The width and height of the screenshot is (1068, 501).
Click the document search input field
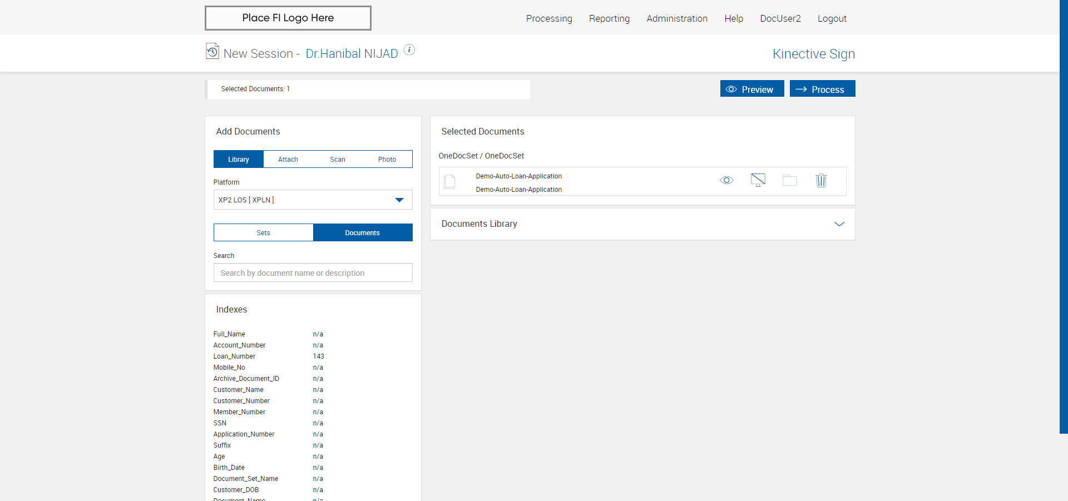pyautogui.click(x=313, y=273)
